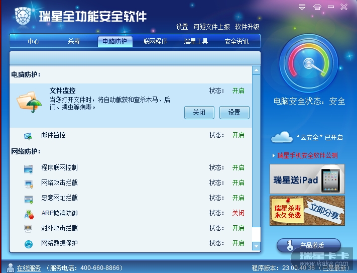The height and width of the screenshot is (273, 357).
Task: Open the 在线服务 link
Action: pyautogui.click(x=29, y=268)
